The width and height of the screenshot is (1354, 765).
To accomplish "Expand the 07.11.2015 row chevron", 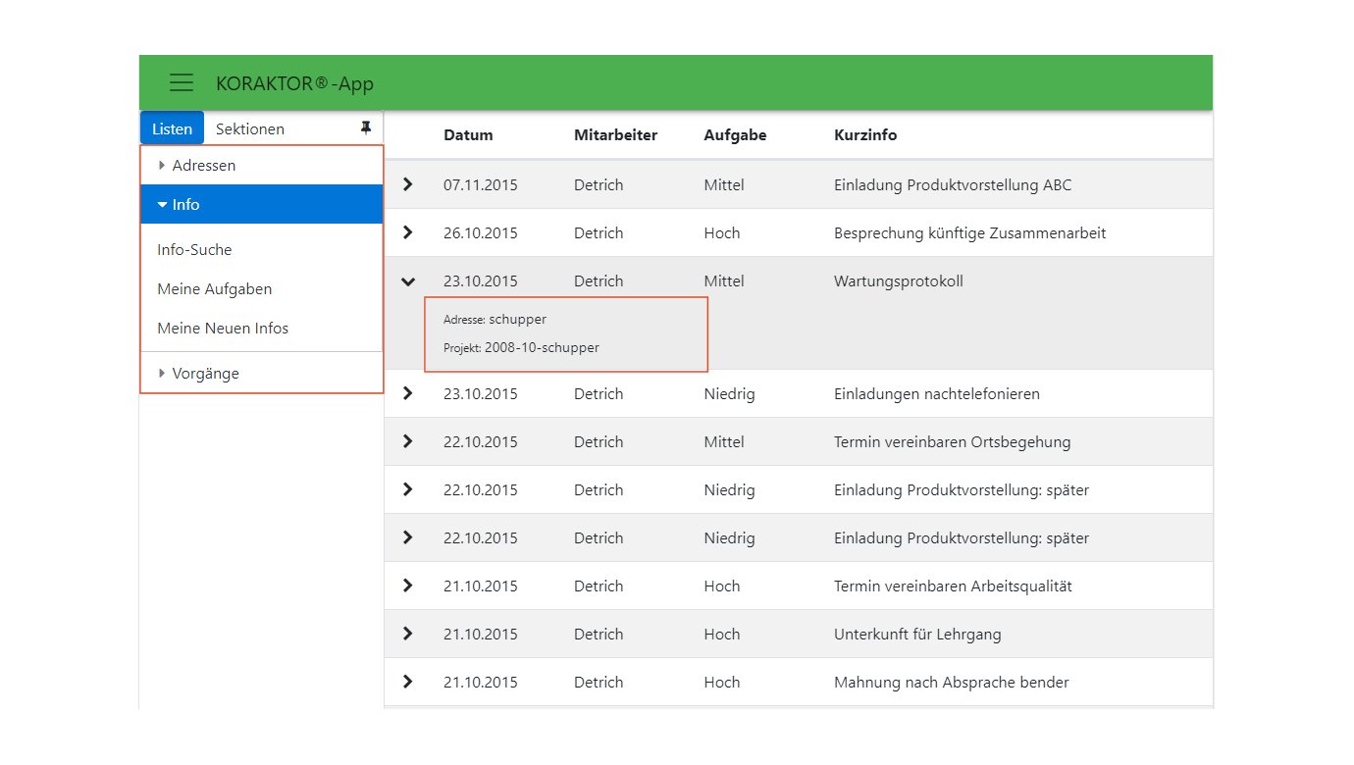I will click(x=408, y=184).
